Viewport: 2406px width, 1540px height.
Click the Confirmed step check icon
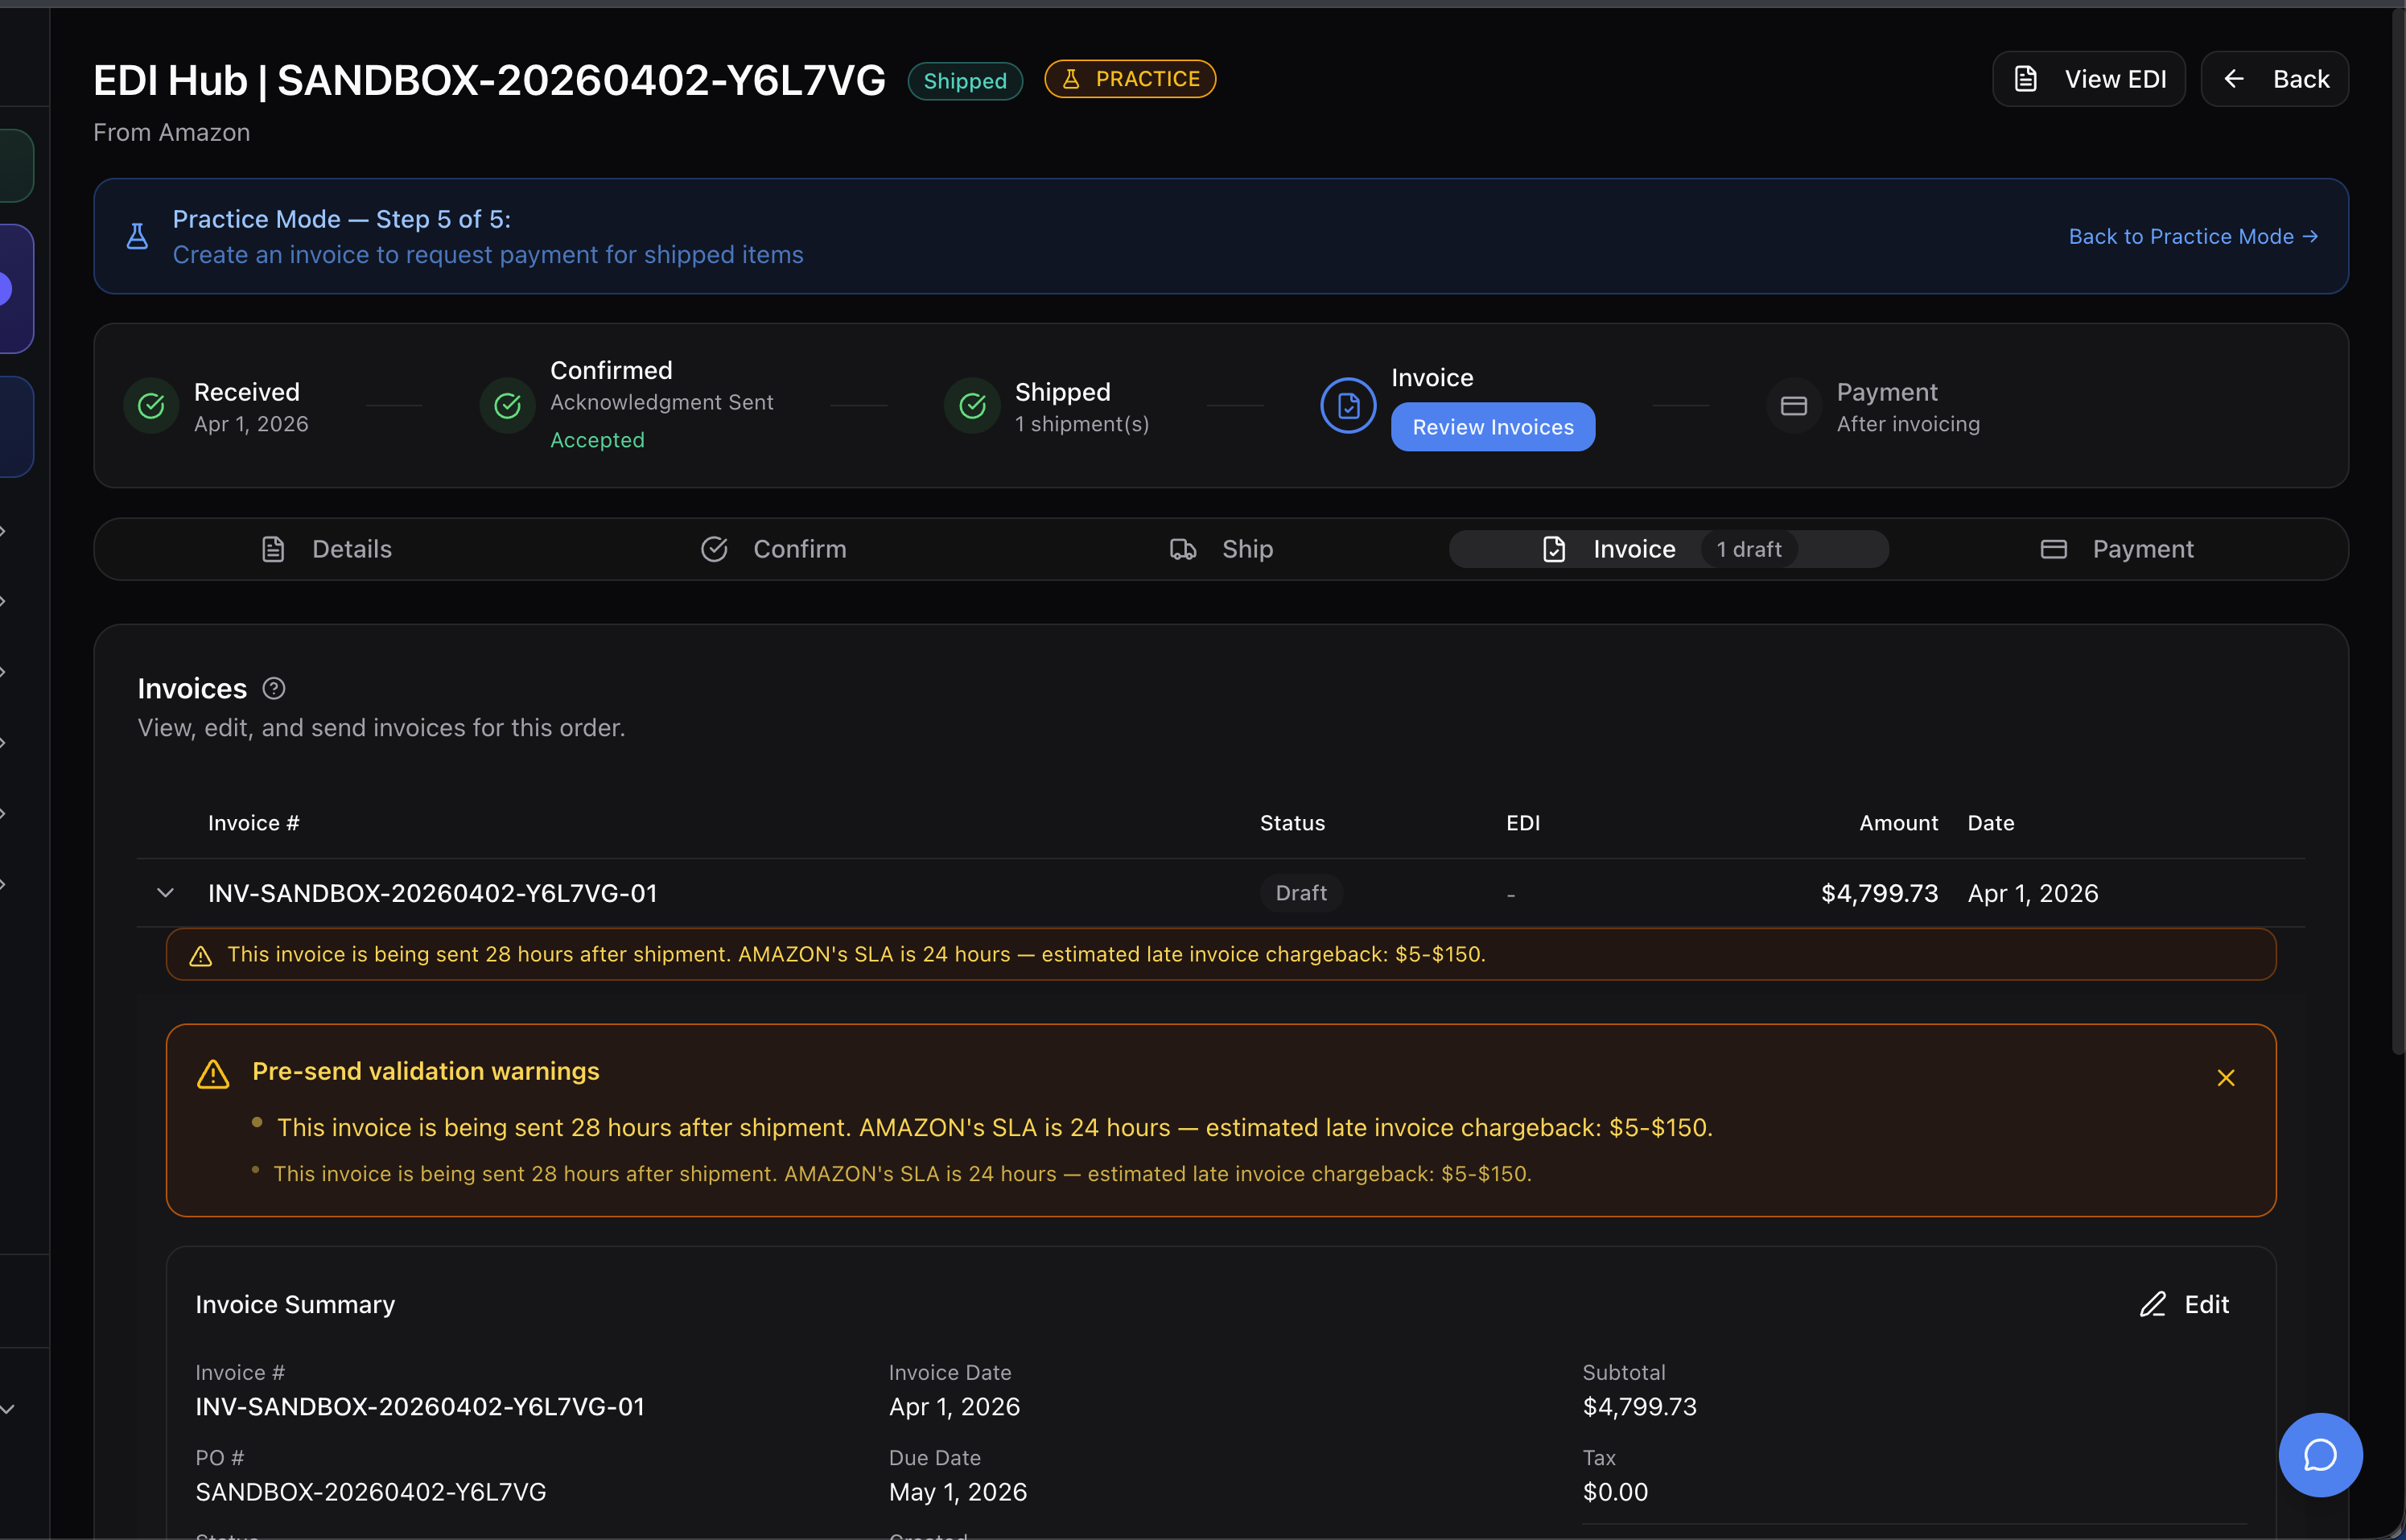(507, 406)
